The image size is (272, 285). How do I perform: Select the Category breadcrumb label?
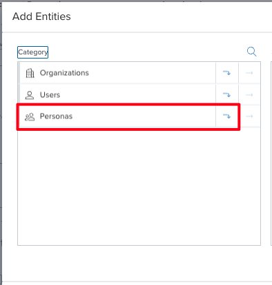pyautogui.click(x=32, y=52)
